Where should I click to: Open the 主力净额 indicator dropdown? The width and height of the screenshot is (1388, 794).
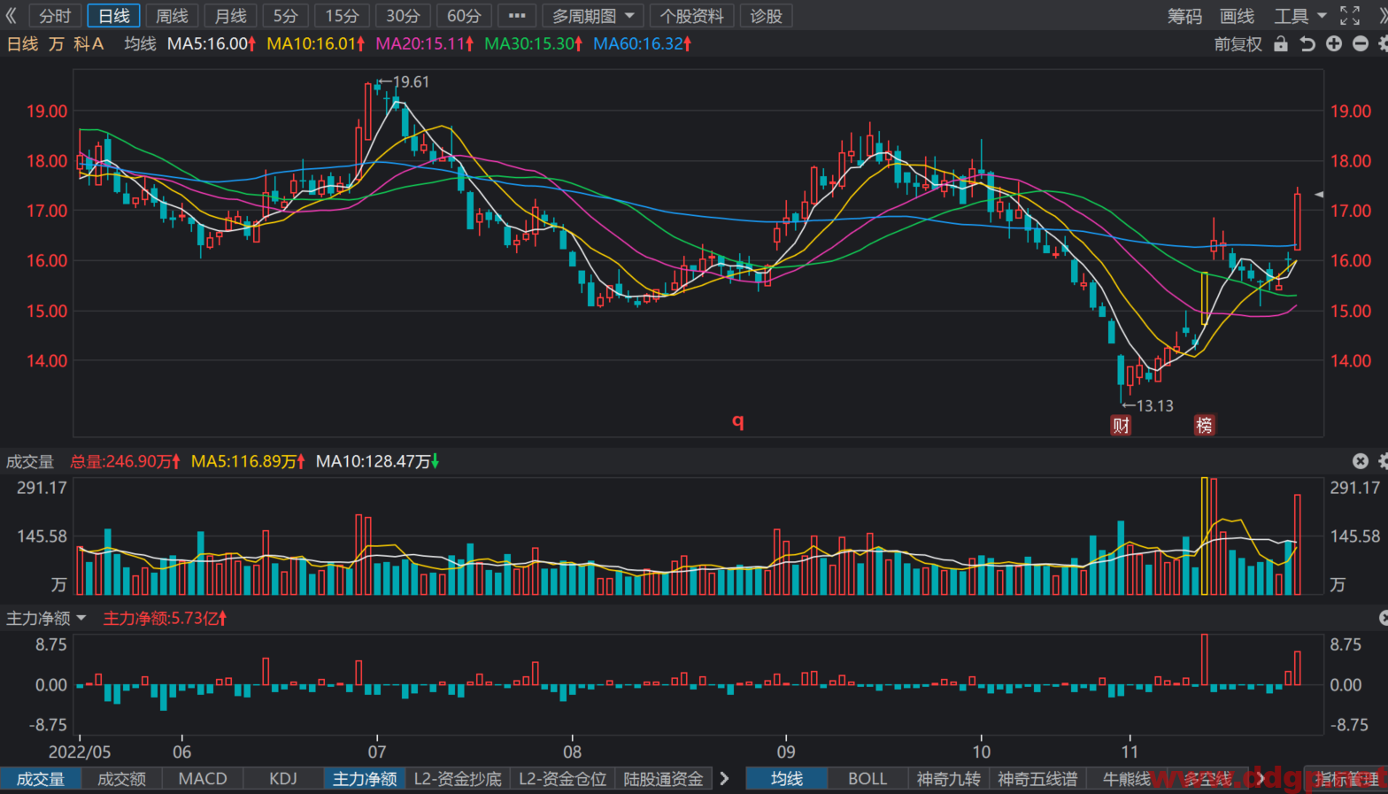pyautogui.click(x=46, y=618)
